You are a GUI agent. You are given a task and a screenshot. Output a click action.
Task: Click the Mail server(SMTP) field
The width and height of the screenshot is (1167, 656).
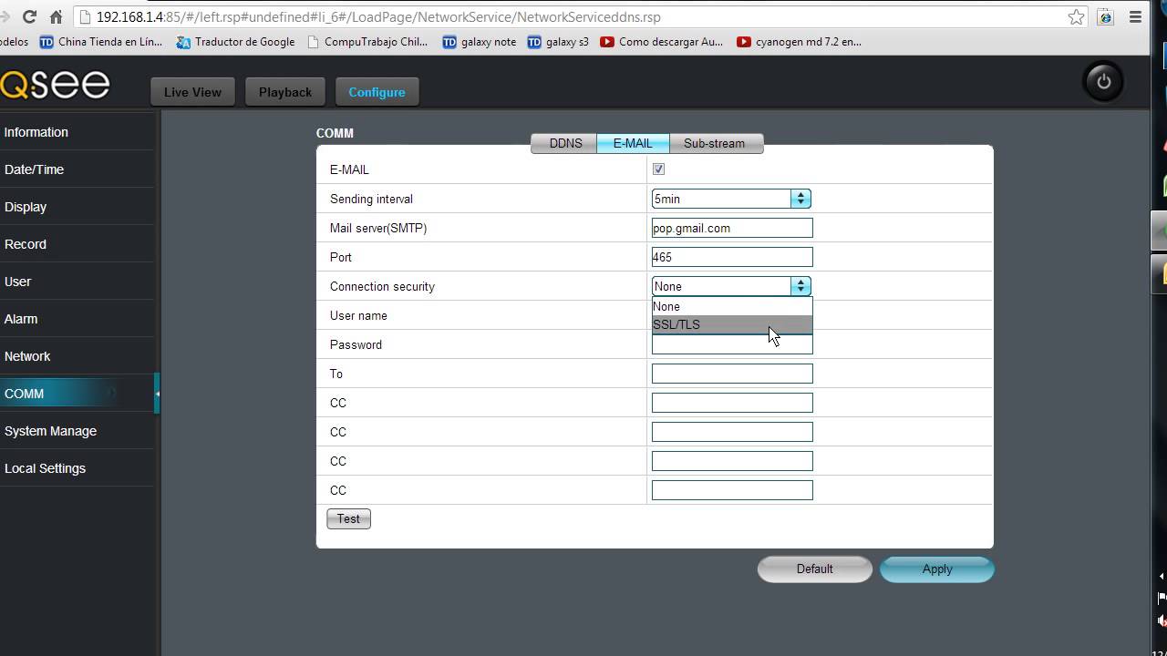(732, 228)
